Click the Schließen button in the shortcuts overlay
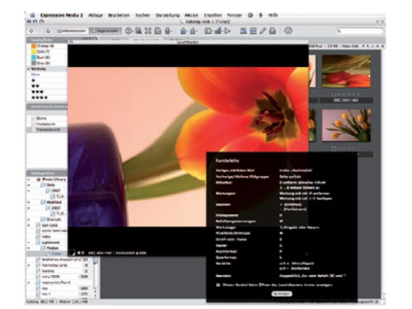This screenshot has width=412, height=309. (x=281, y=294)
